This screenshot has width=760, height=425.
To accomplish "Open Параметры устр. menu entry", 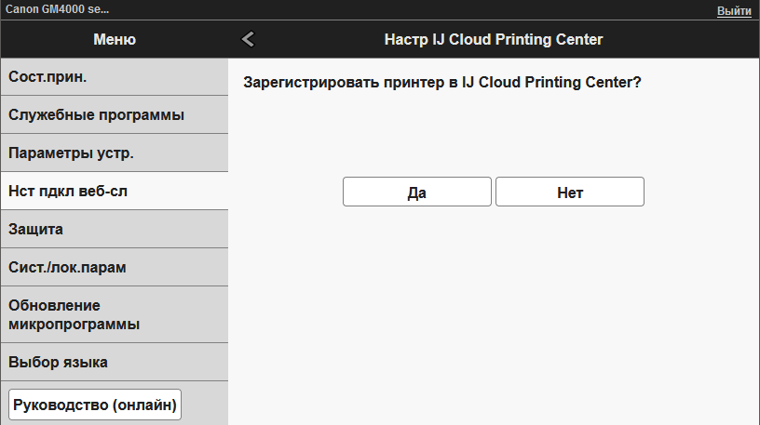I will [114, 153].
